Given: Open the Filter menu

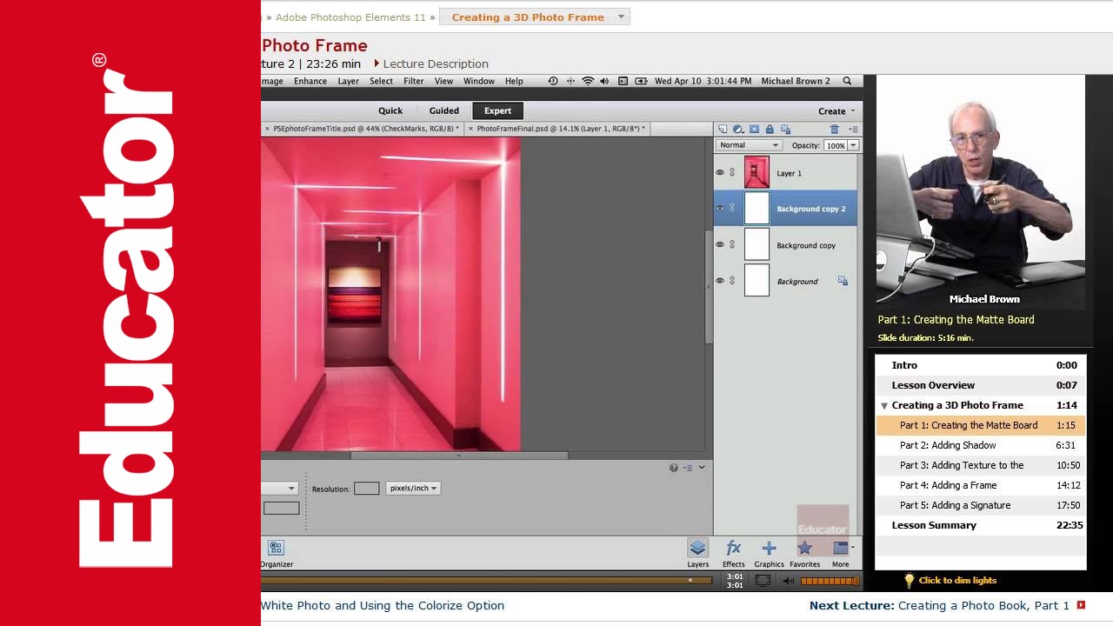Looking at the screenshot, I should point(414,81).
